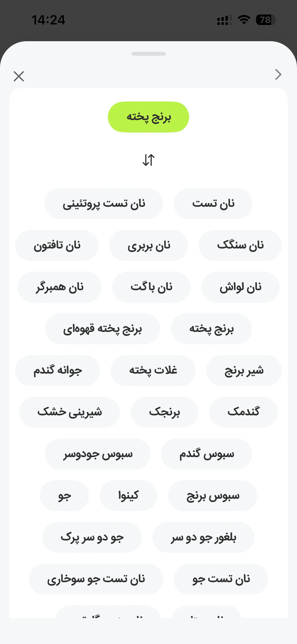Choose the نان باگت chip

click(151, 287)
